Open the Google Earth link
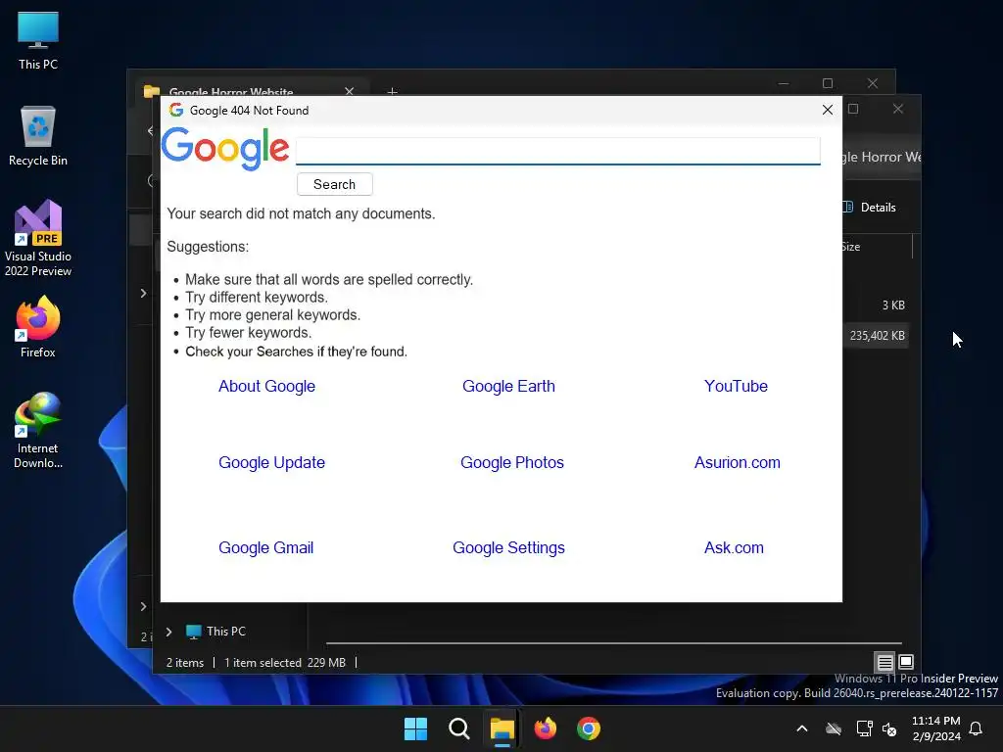 [x=508, y=386]
